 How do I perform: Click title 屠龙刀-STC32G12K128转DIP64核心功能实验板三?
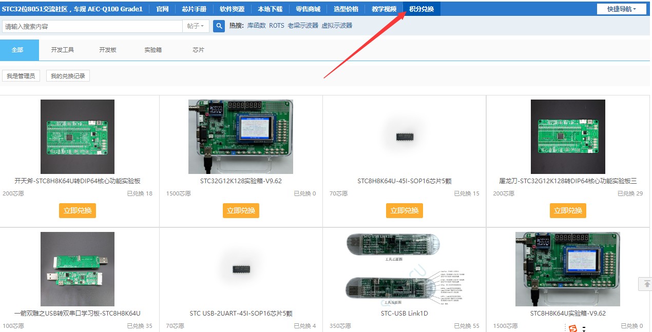(x=568, y=181)
